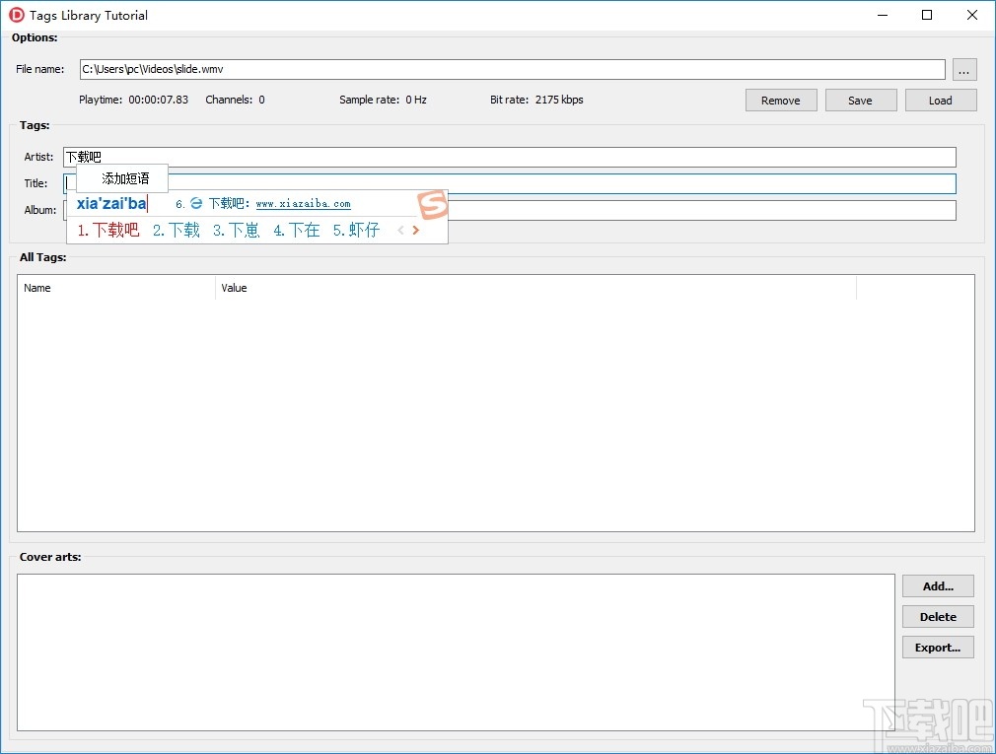Minimize the Tags Library Tutorial window
The image size is (996, 754).
tap(883, 15)
